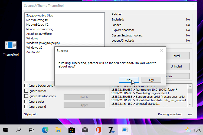Launch Microsoft Edge from taskbar
Image resolution: width=203 pixels, height=135 pixels.
(45, 130)
